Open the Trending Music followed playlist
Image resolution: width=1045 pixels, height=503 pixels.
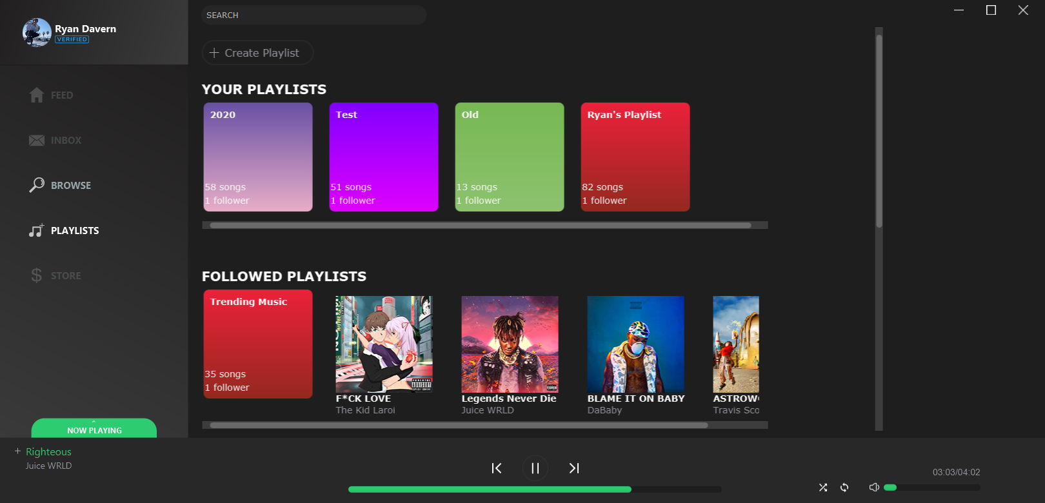point(258,344)
